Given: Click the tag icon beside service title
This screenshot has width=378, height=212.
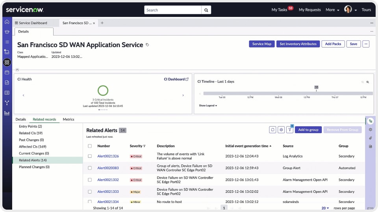Looking at the screenshot, I should point(147,45).
